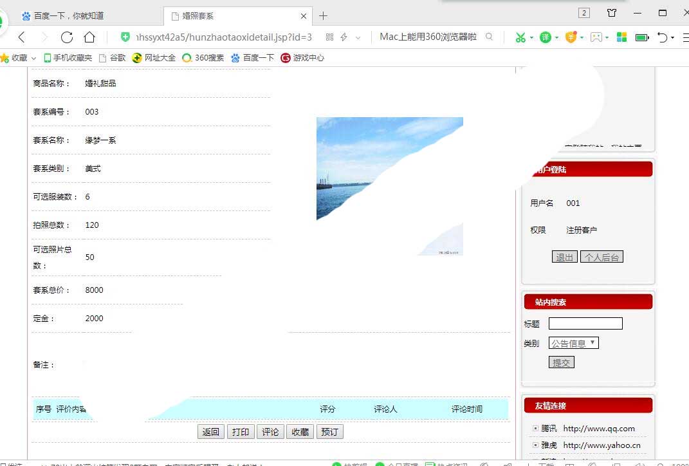Viewport: 689px width, 466px height.
Task: Open the 游戏中心 bookmark
Action: click(x=302, y=58)
